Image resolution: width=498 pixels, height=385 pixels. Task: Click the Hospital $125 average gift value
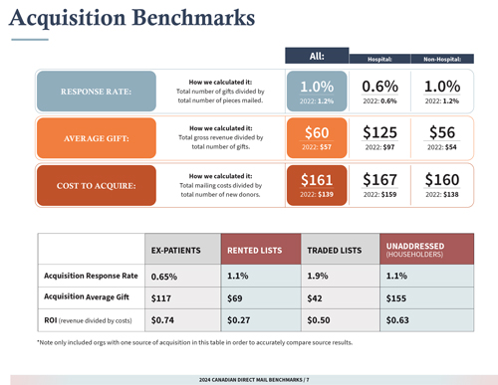(x=379, y=132)
